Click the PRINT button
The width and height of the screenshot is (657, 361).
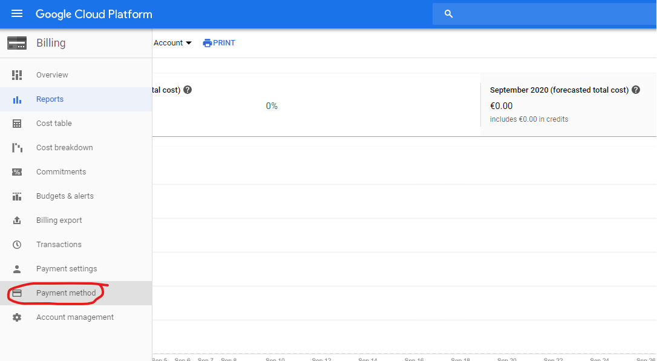click(219, 43)
